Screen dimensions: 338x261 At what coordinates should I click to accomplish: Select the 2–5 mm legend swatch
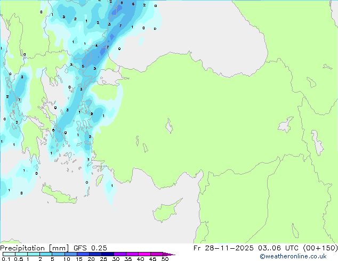coord(46,254)
